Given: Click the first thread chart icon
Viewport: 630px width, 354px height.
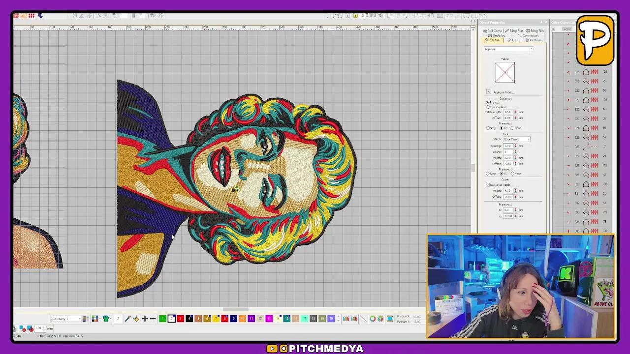Looking at the screenshot, I should (346, 319).
